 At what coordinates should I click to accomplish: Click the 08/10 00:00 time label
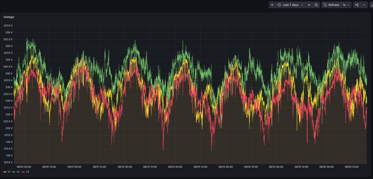pyautogui.click(x=24, y=167)
